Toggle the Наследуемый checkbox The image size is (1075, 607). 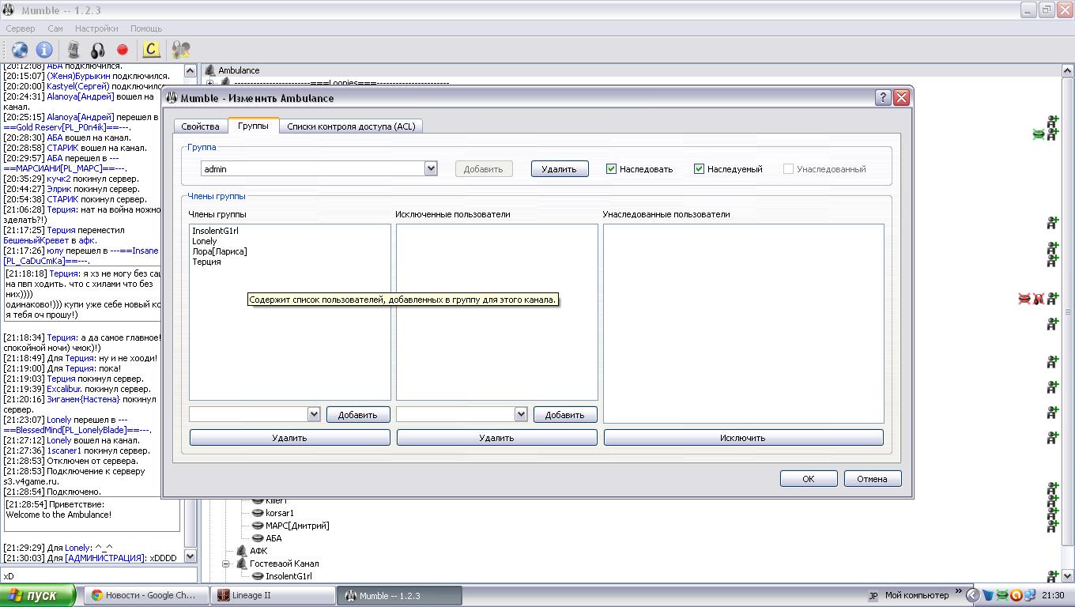(x=699, y=168)
